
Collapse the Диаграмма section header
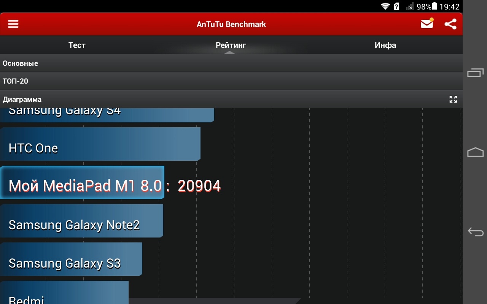pos(221,99)
